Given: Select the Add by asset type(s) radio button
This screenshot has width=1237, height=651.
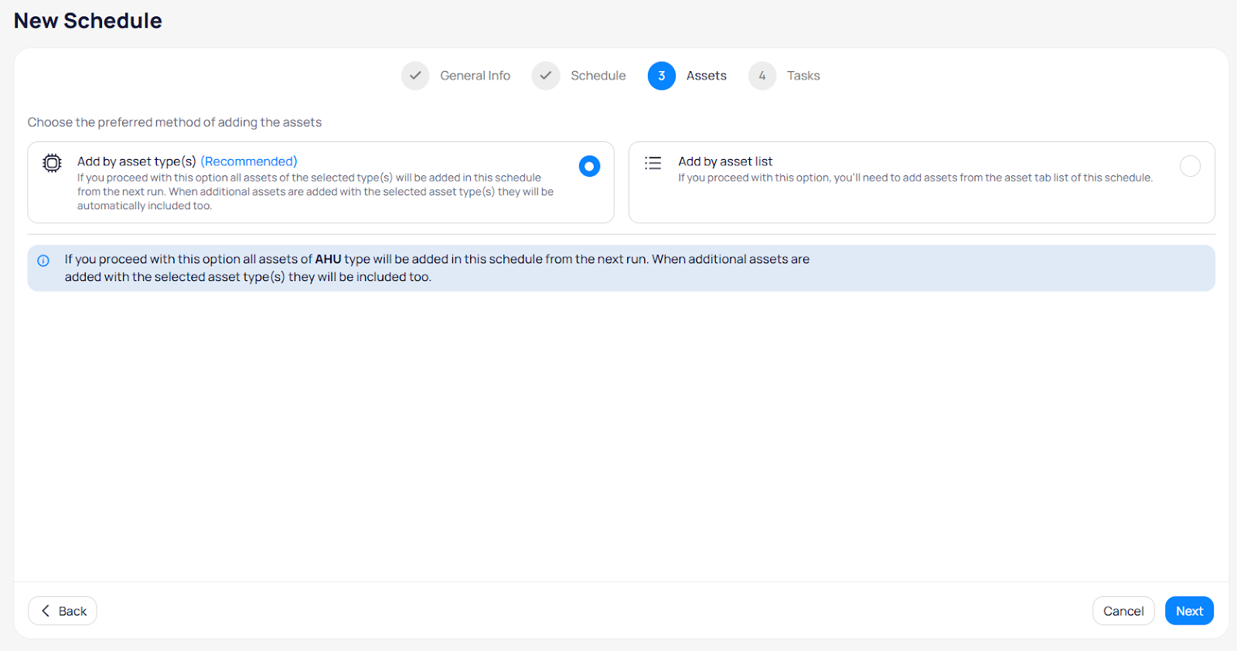Looking at the screenshot, I should pyautogui.click(x=589, y=166).
